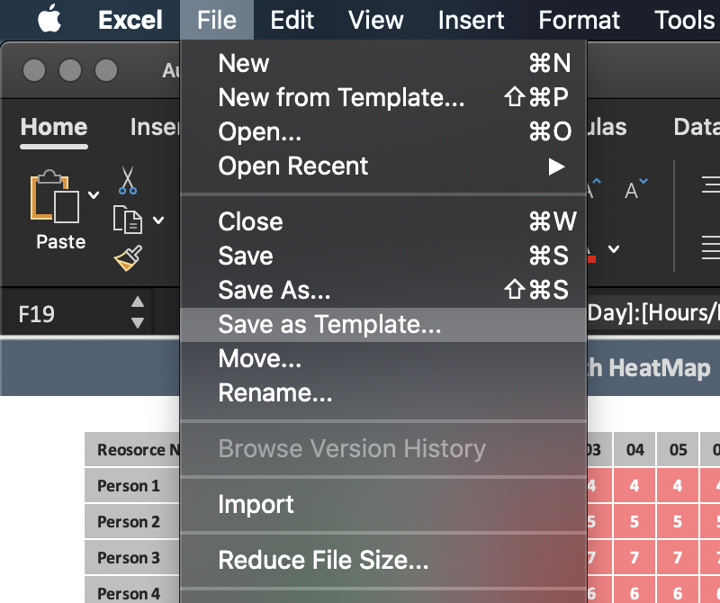Open the Tools menu
Screen dimensions: 720x603
coord(684,20)
